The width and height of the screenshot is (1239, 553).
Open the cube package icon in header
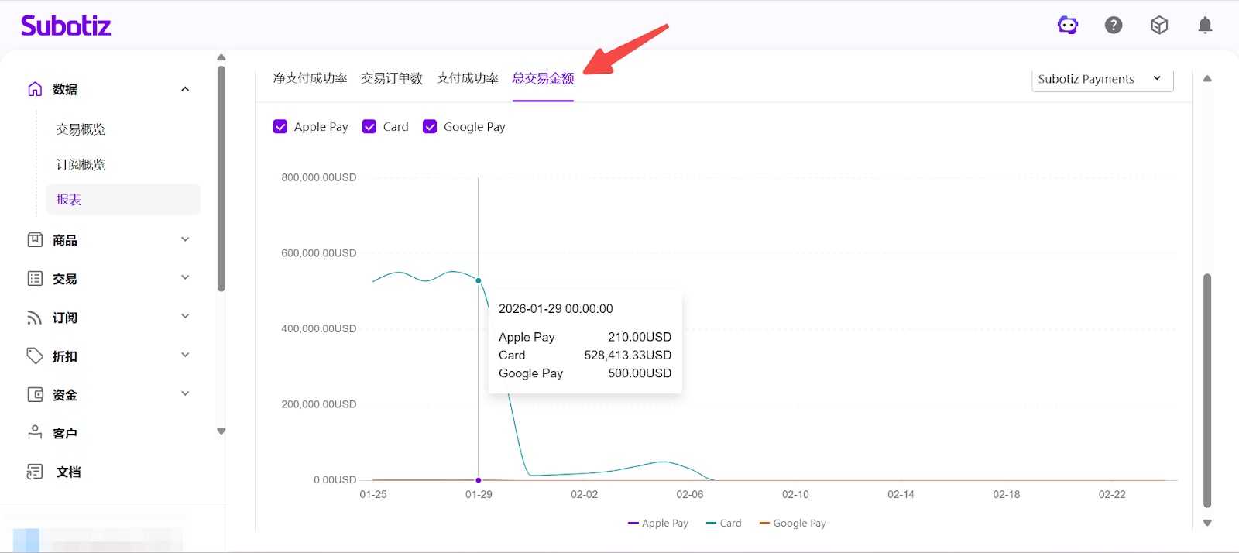pos(1159,26)
